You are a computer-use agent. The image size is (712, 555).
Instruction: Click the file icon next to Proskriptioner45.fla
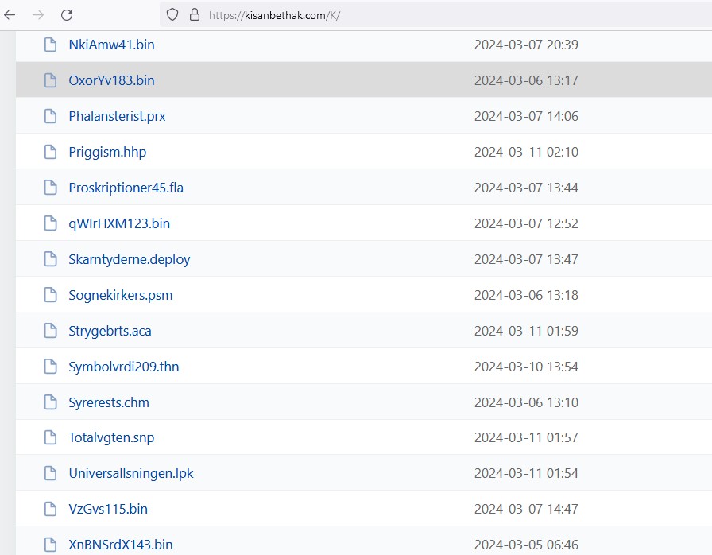[x=50, y=188]
